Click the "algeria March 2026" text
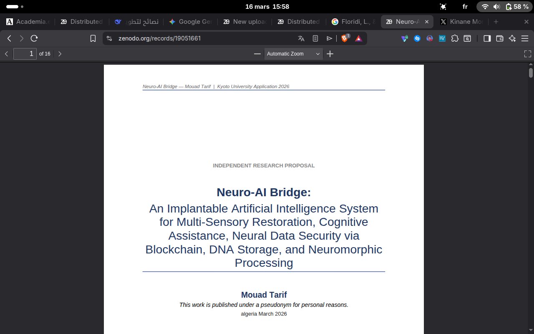This screenshot has height=334, width=534. 264,314
